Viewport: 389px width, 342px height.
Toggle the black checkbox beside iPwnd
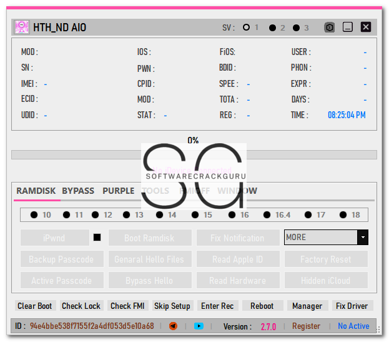[x=97, y=238]
